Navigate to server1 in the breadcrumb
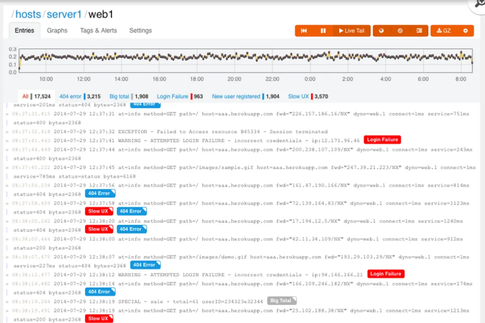Image resolution: width=485 pixels, height=323 pixels. tap(64, 15)
